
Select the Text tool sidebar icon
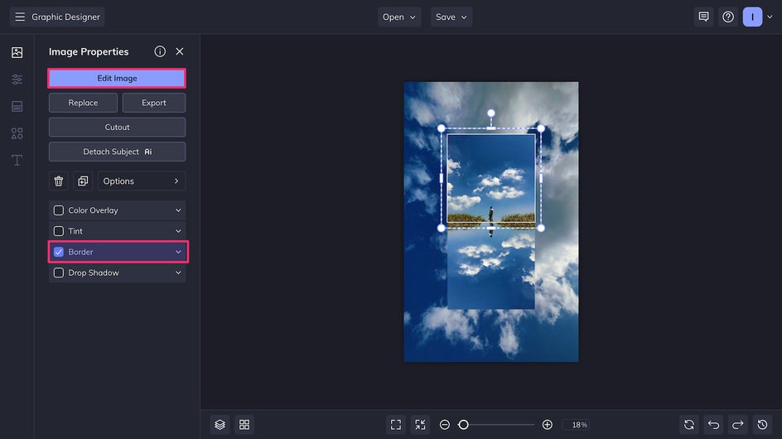point(17,160)
